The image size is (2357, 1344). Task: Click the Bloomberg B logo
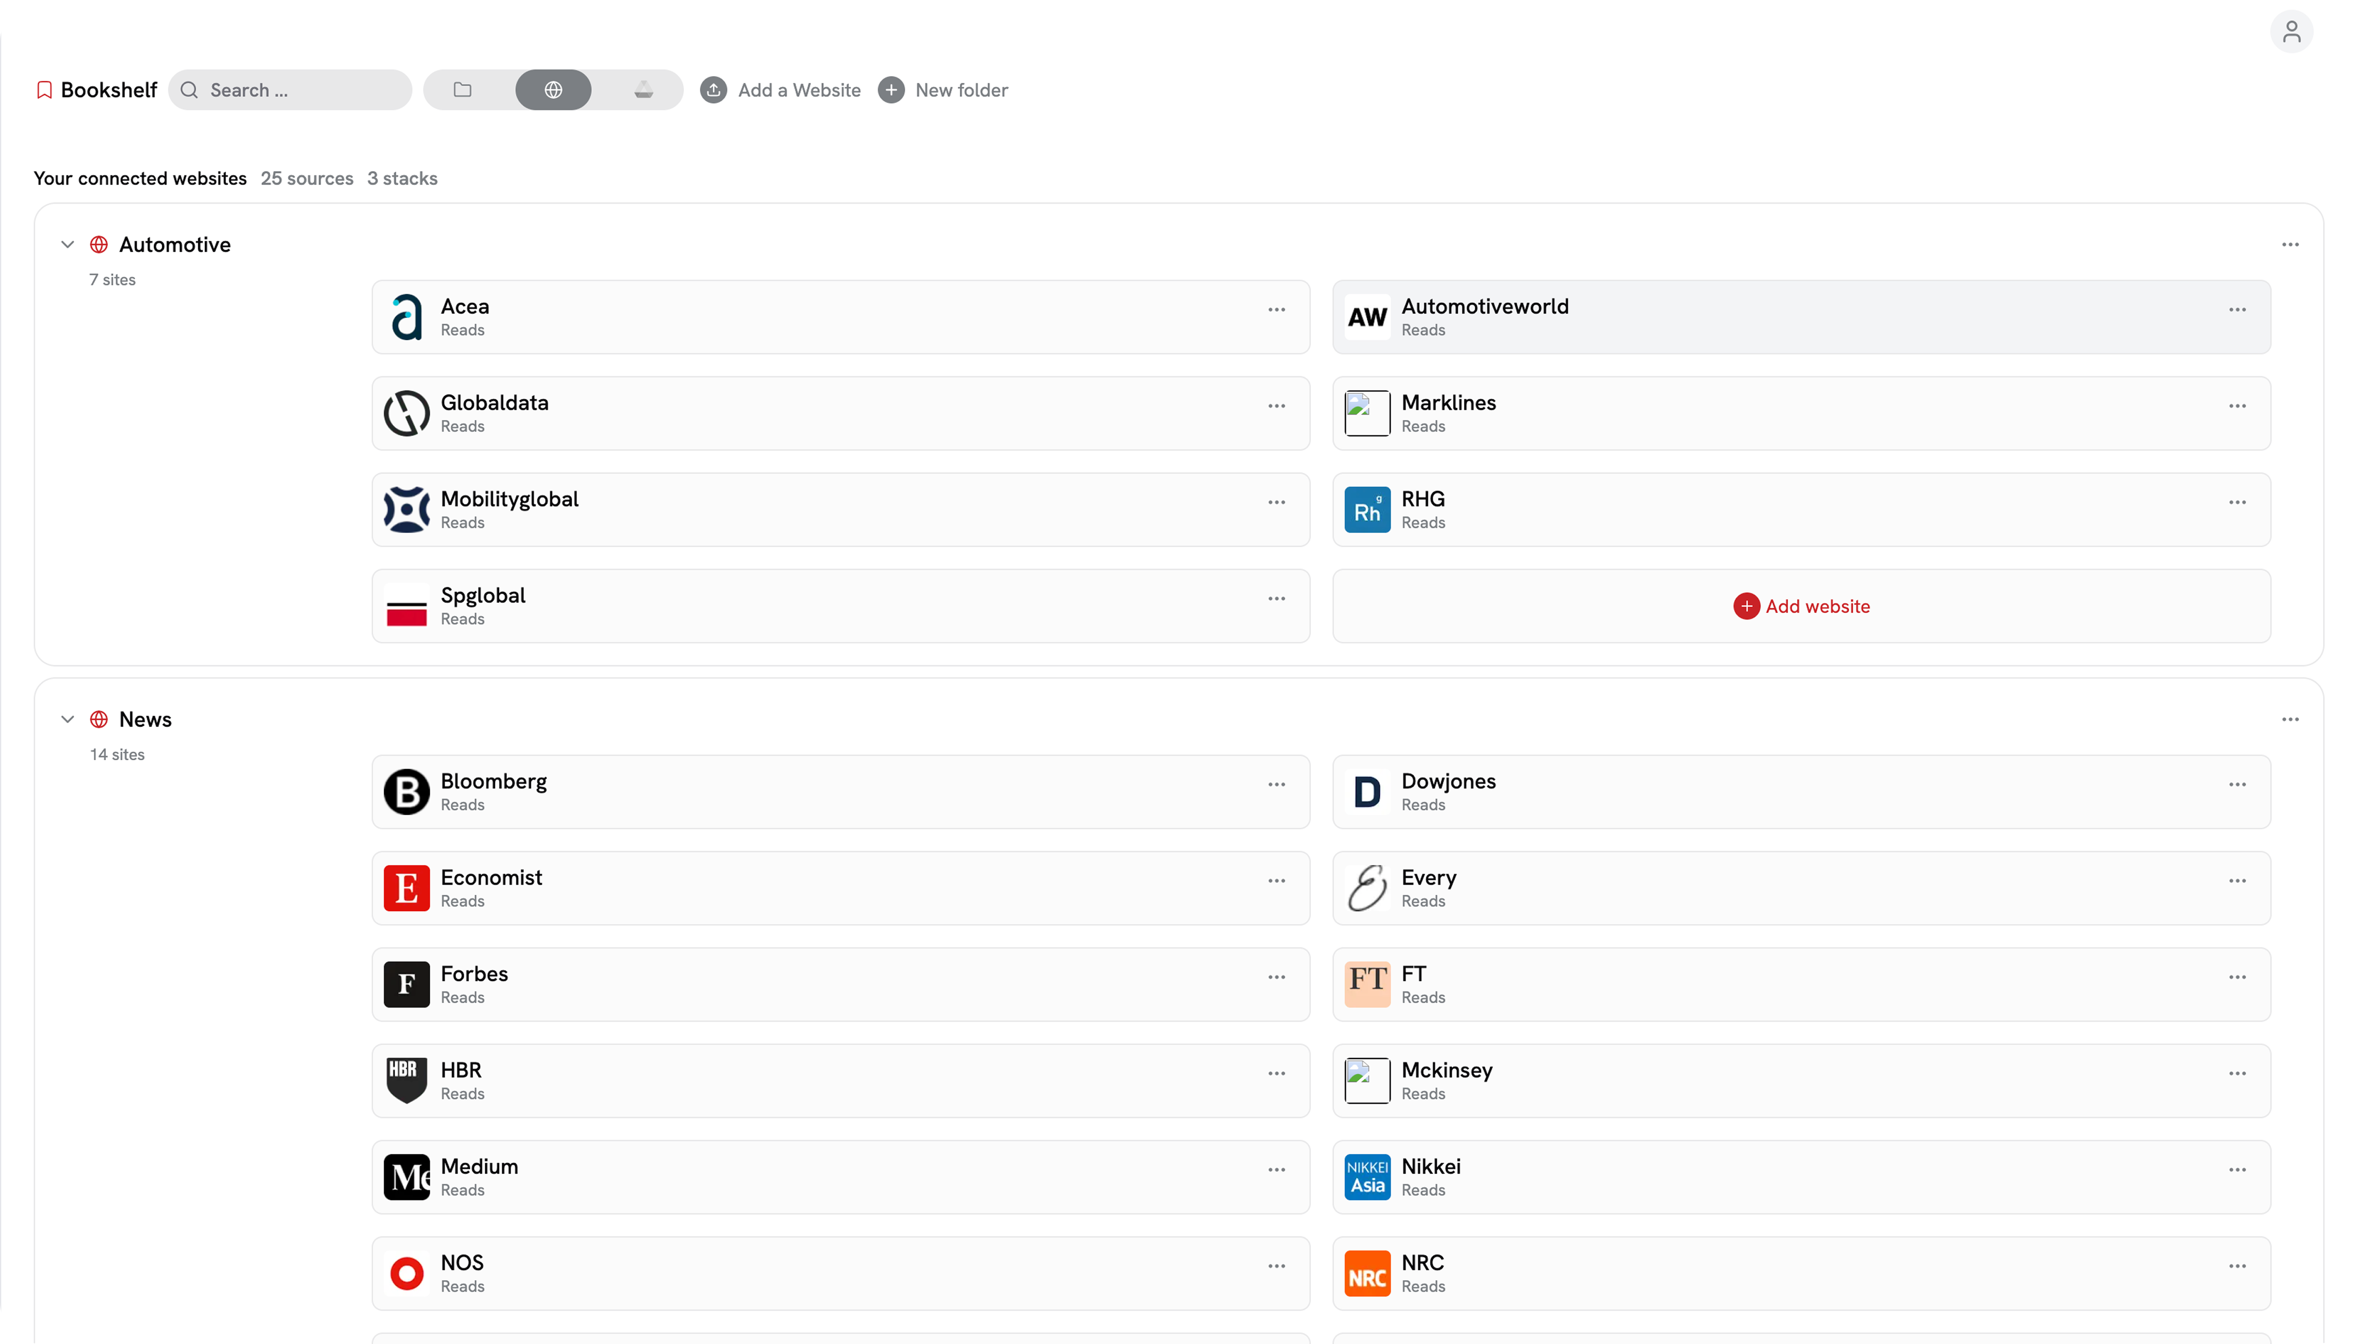click(x=406, y=791)
